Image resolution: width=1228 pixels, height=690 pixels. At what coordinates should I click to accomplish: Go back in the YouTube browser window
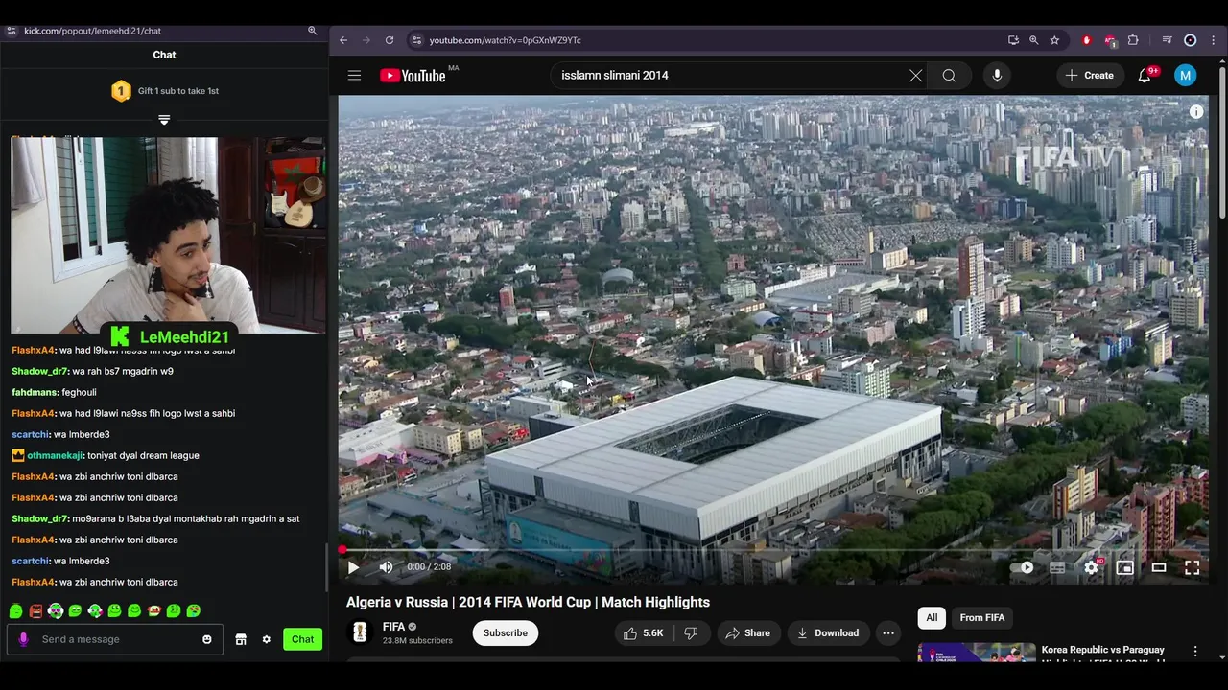(x=343, y=40)
